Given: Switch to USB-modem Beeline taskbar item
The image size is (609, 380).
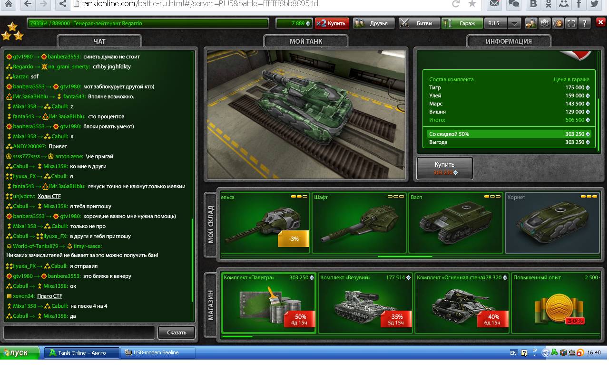Looking at the screenshot, I should click(158, 352).
